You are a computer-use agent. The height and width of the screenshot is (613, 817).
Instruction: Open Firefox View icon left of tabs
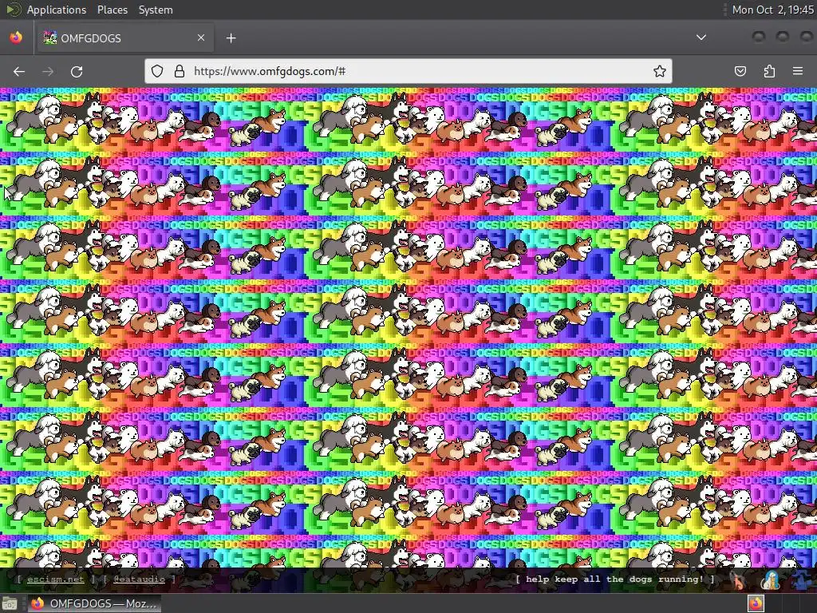coord(16,38)
